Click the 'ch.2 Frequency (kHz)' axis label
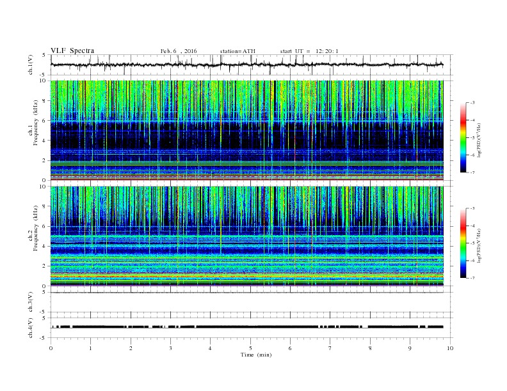507x391 pixels. click(x=33, y=227)
